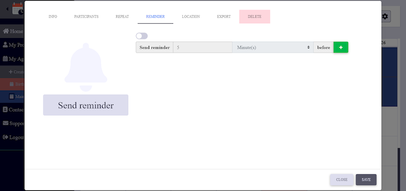Click the Home house icon in sidebar
Image resolution: width=406 pixels, height=191 pixels.
pos(6,31)
